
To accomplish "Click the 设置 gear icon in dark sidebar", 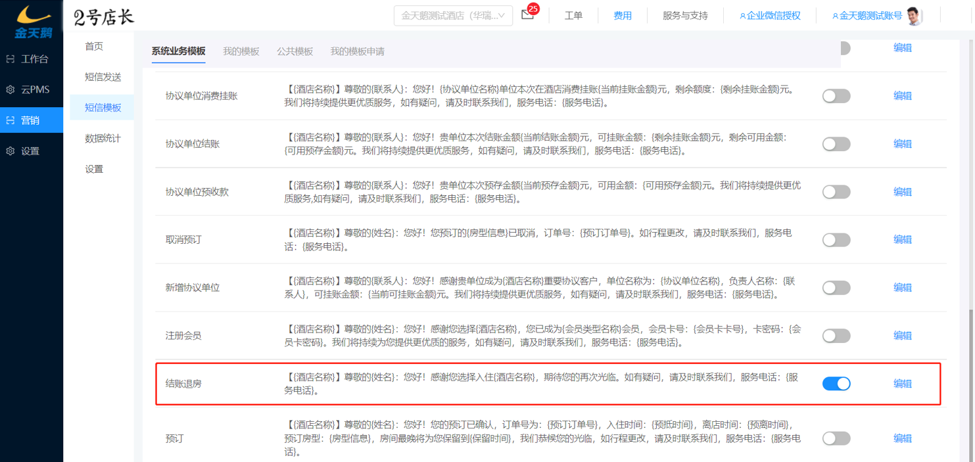I will 10,151.
